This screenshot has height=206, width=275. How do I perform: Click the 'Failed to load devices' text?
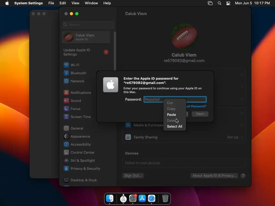click(143, 163)
